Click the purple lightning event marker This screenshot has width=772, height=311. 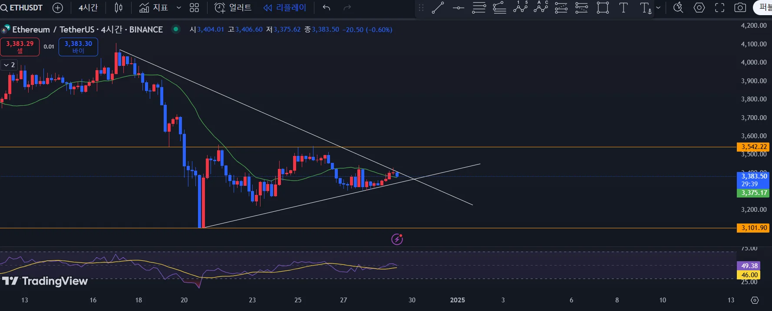point(397,239)
